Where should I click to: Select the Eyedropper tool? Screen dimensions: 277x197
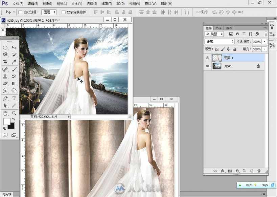pos(14,62)
